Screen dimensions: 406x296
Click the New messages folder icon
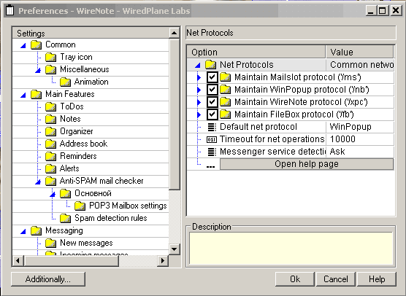coord(51,244)
